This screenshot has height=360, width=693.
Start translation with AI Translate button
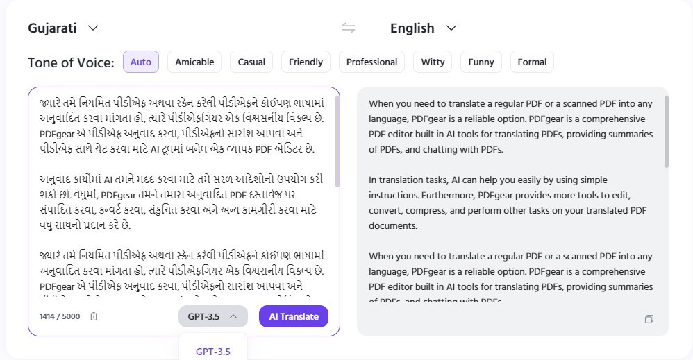click(x=294, y=316)
